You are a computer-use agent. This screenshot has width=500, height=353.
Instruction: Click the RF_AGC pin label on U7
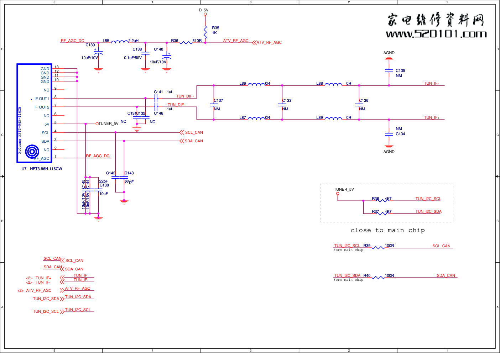pyautogui.click(x=42, y=158)
